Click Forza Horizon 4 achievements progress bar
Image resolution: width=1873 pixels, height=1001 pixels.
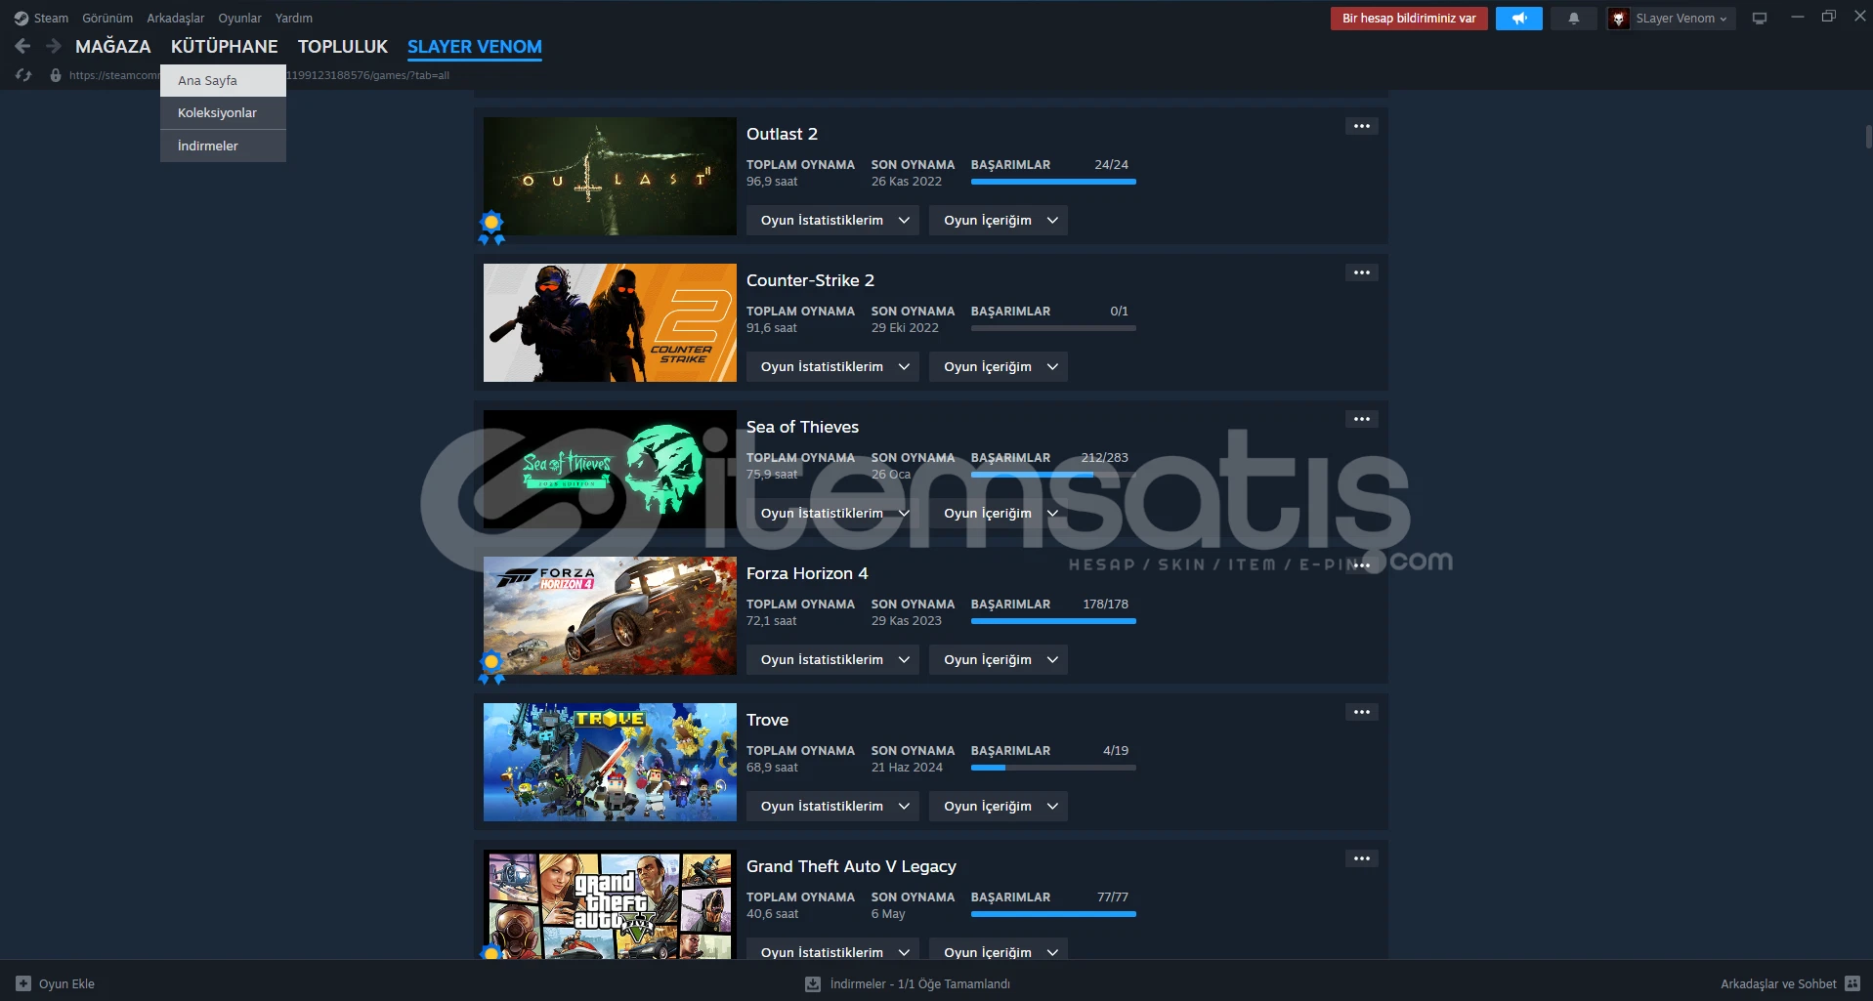click(x=1053, y=621)
